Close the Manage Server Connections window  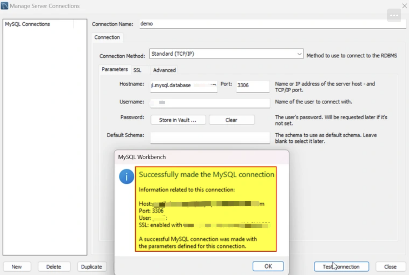[x=404, y=6]
